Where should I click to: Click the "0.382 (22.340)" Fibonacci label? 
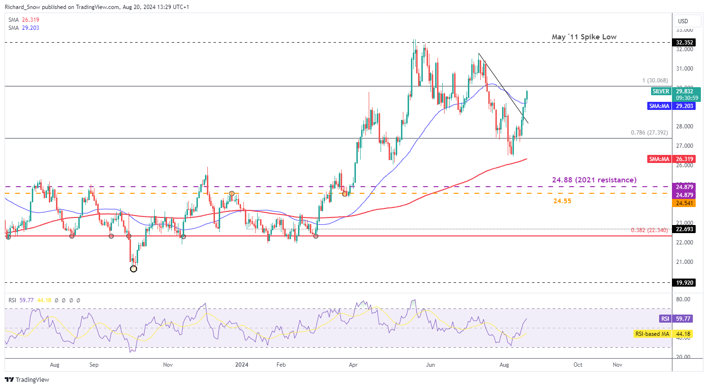(x=649, y=230)
